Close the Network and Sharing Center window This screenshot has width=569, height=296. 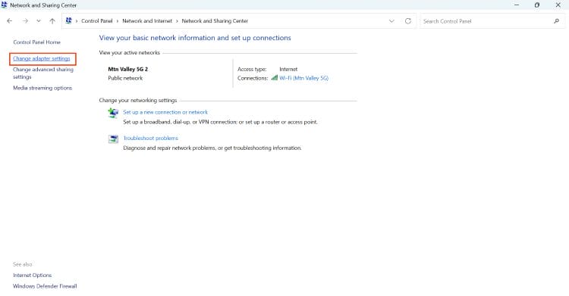[x=558, y=5]
